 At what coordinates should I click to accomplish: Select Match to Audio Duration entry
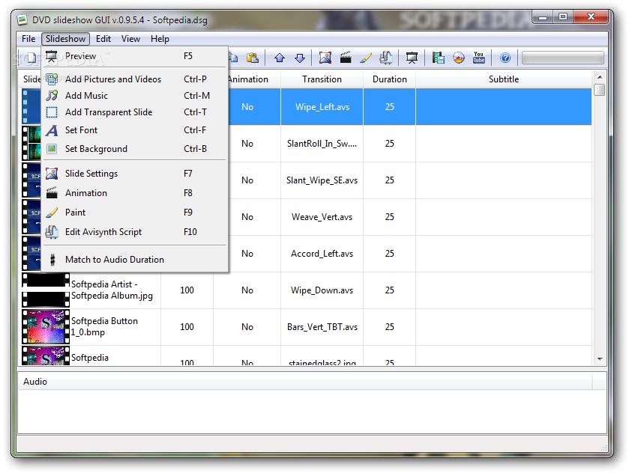pos(135,260)
